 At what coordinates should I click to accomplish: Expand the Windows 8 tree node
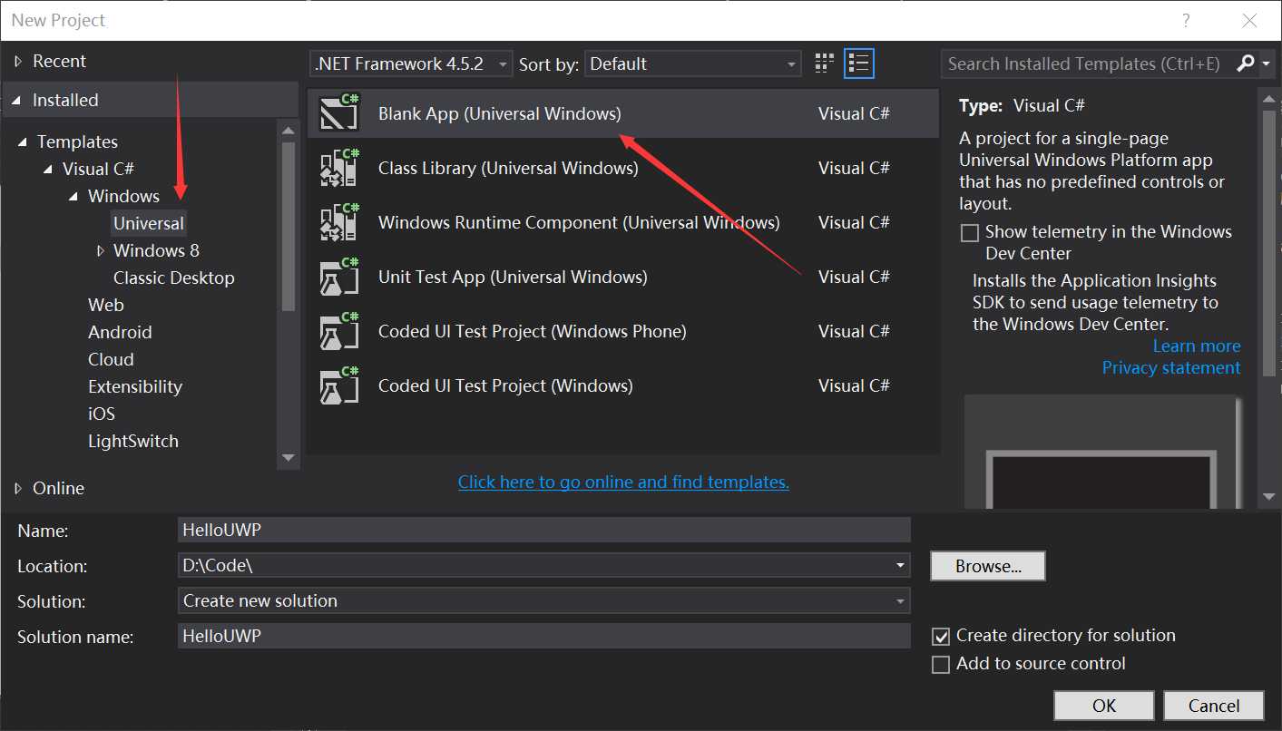click(100, 251)
